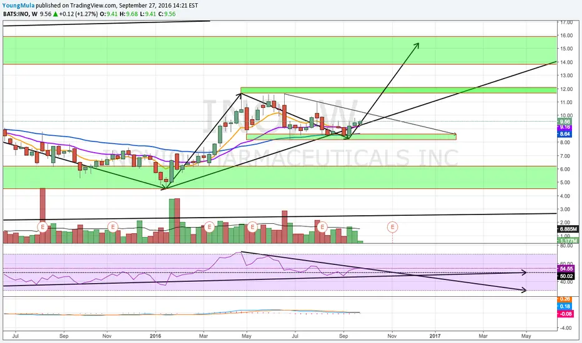
Task: Click the 6.885M volume average label
Action: tap(568, 229)
